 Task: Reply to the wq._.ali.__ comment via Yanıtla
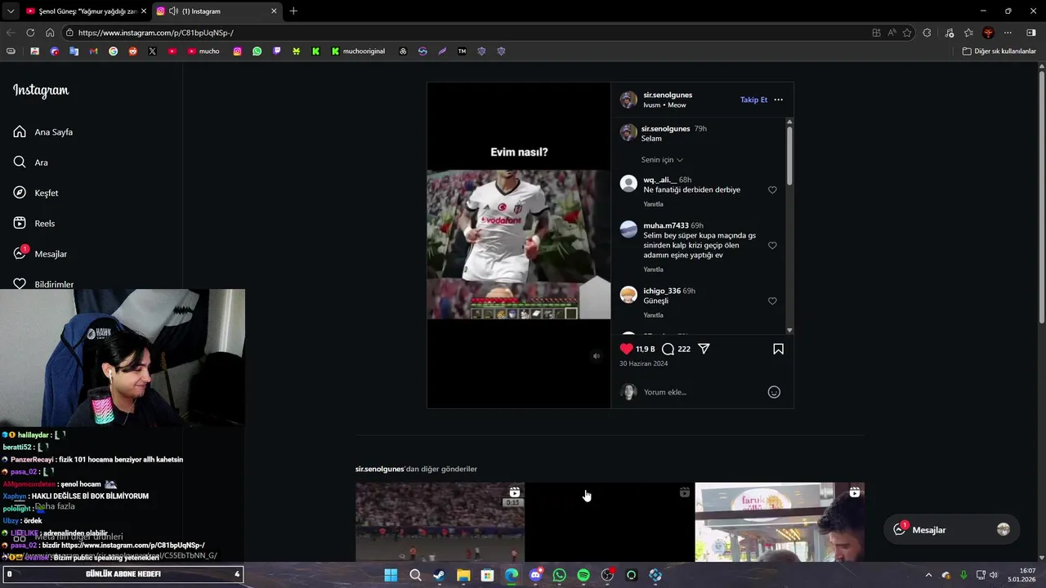[x=653, y=204]
